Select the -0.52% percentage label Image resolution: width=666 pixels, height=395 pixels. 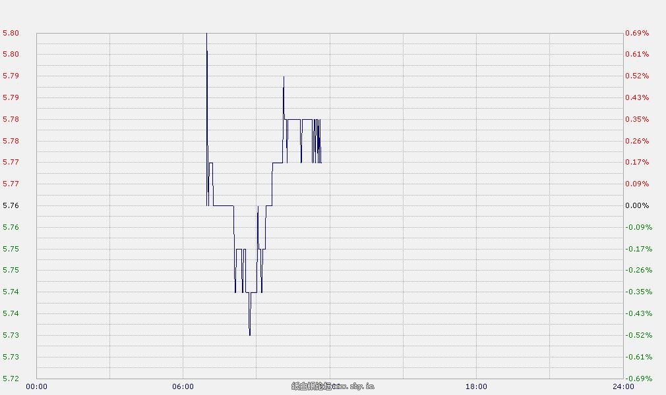[638, 335]
